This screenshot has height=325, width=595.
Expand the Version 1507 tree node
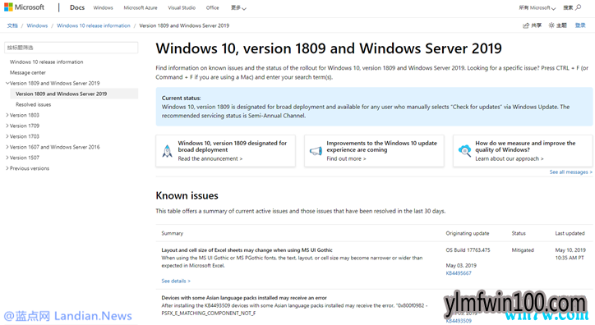tap(7, 158)
